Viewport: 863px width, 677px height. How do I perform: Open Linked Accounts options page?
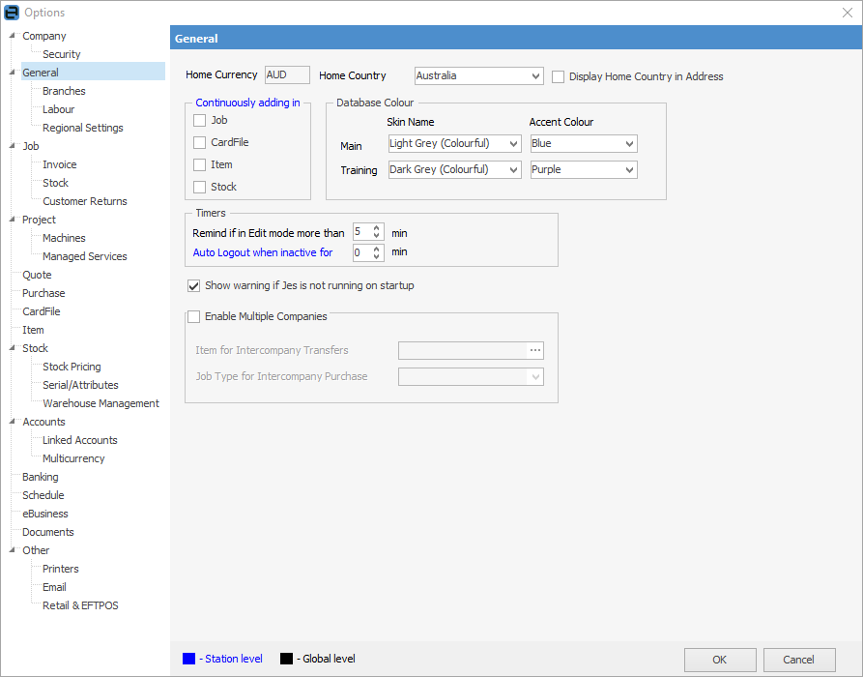pos(79,440)
